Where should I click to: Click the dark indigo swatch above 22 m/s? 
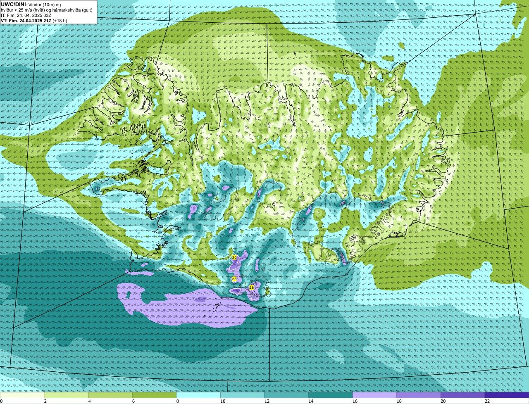pyautogui.click(x=507, y=395)
